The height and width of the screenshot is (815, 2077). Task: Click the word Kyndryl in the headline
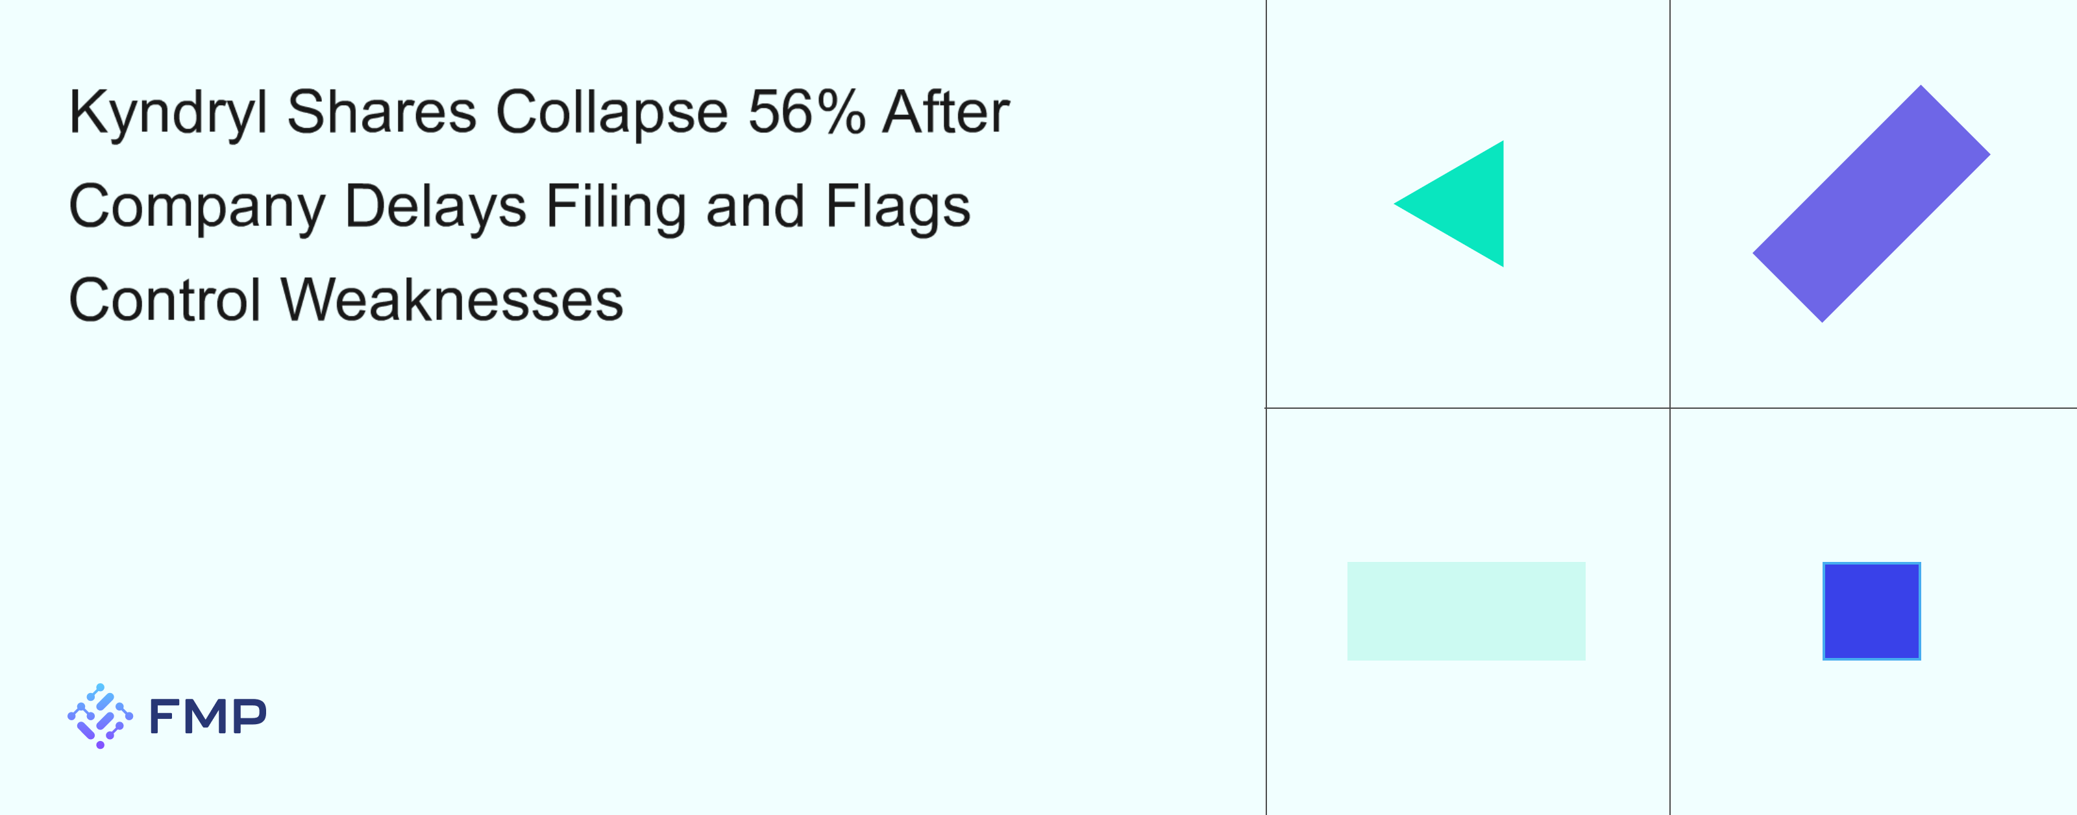point(167,113)
